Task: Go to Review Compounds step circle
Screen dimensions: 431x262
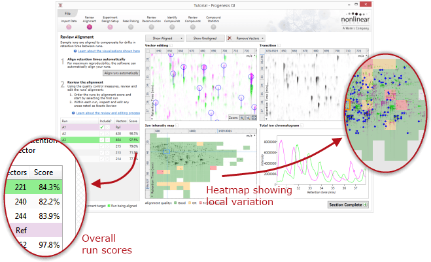Action: tap(193, 27)
